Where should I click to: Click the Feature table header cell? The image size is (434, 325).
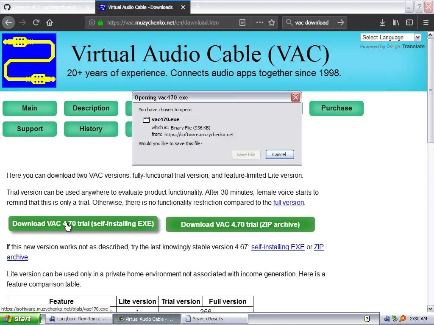pyautogui.click(x=61, y=301)
